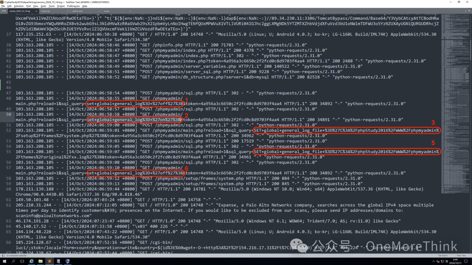This screenshot has height=265, width=472.
Task: Open the Windows Start menu
Action: tap(4, 262)
